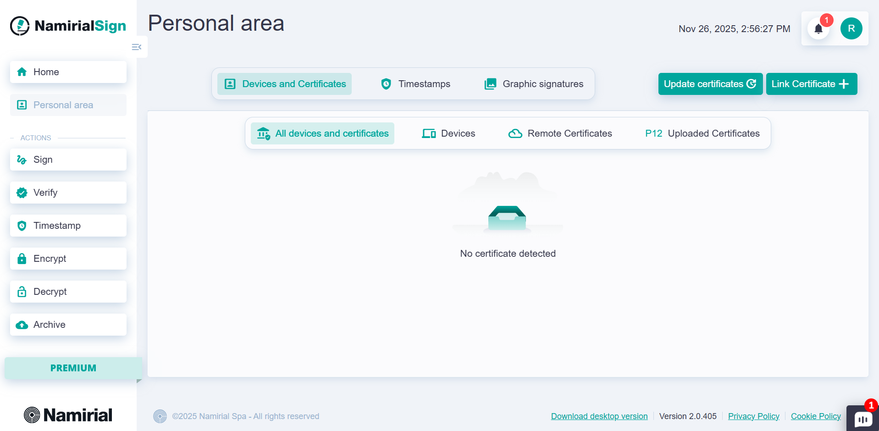Open the Download desktop version link

coord(599,416)
